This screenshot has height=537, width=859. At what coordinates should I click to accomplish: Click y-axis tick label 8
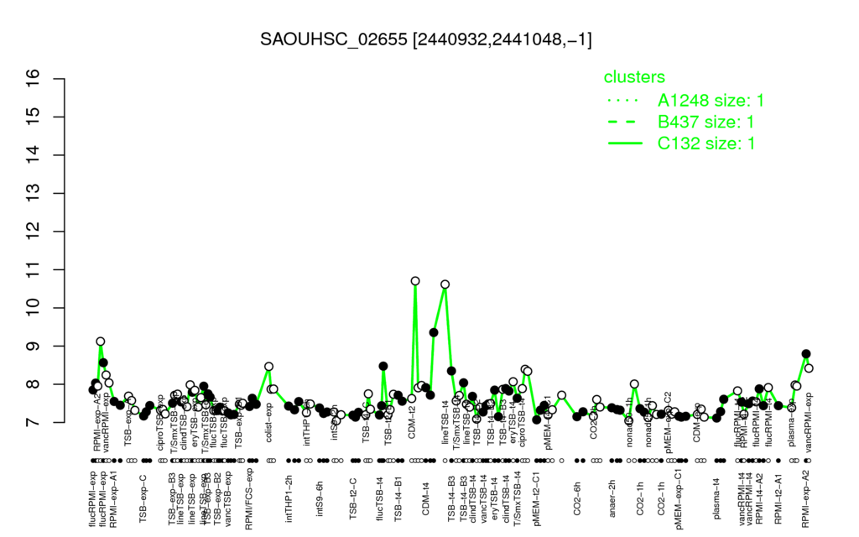[x=33, y=384]
